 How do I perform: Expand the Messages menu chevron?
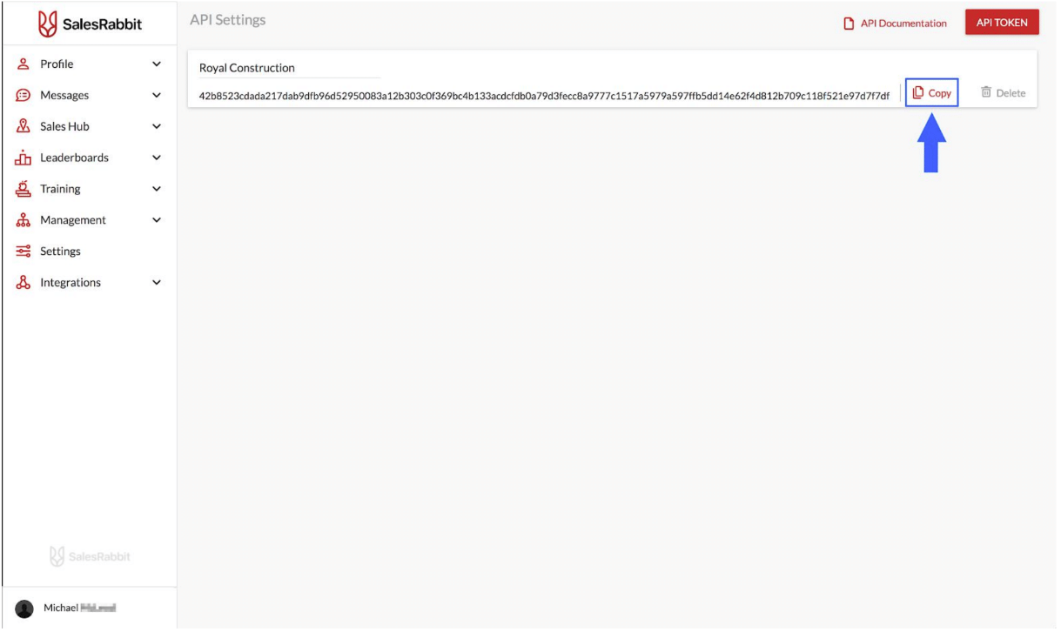[157, 95]
